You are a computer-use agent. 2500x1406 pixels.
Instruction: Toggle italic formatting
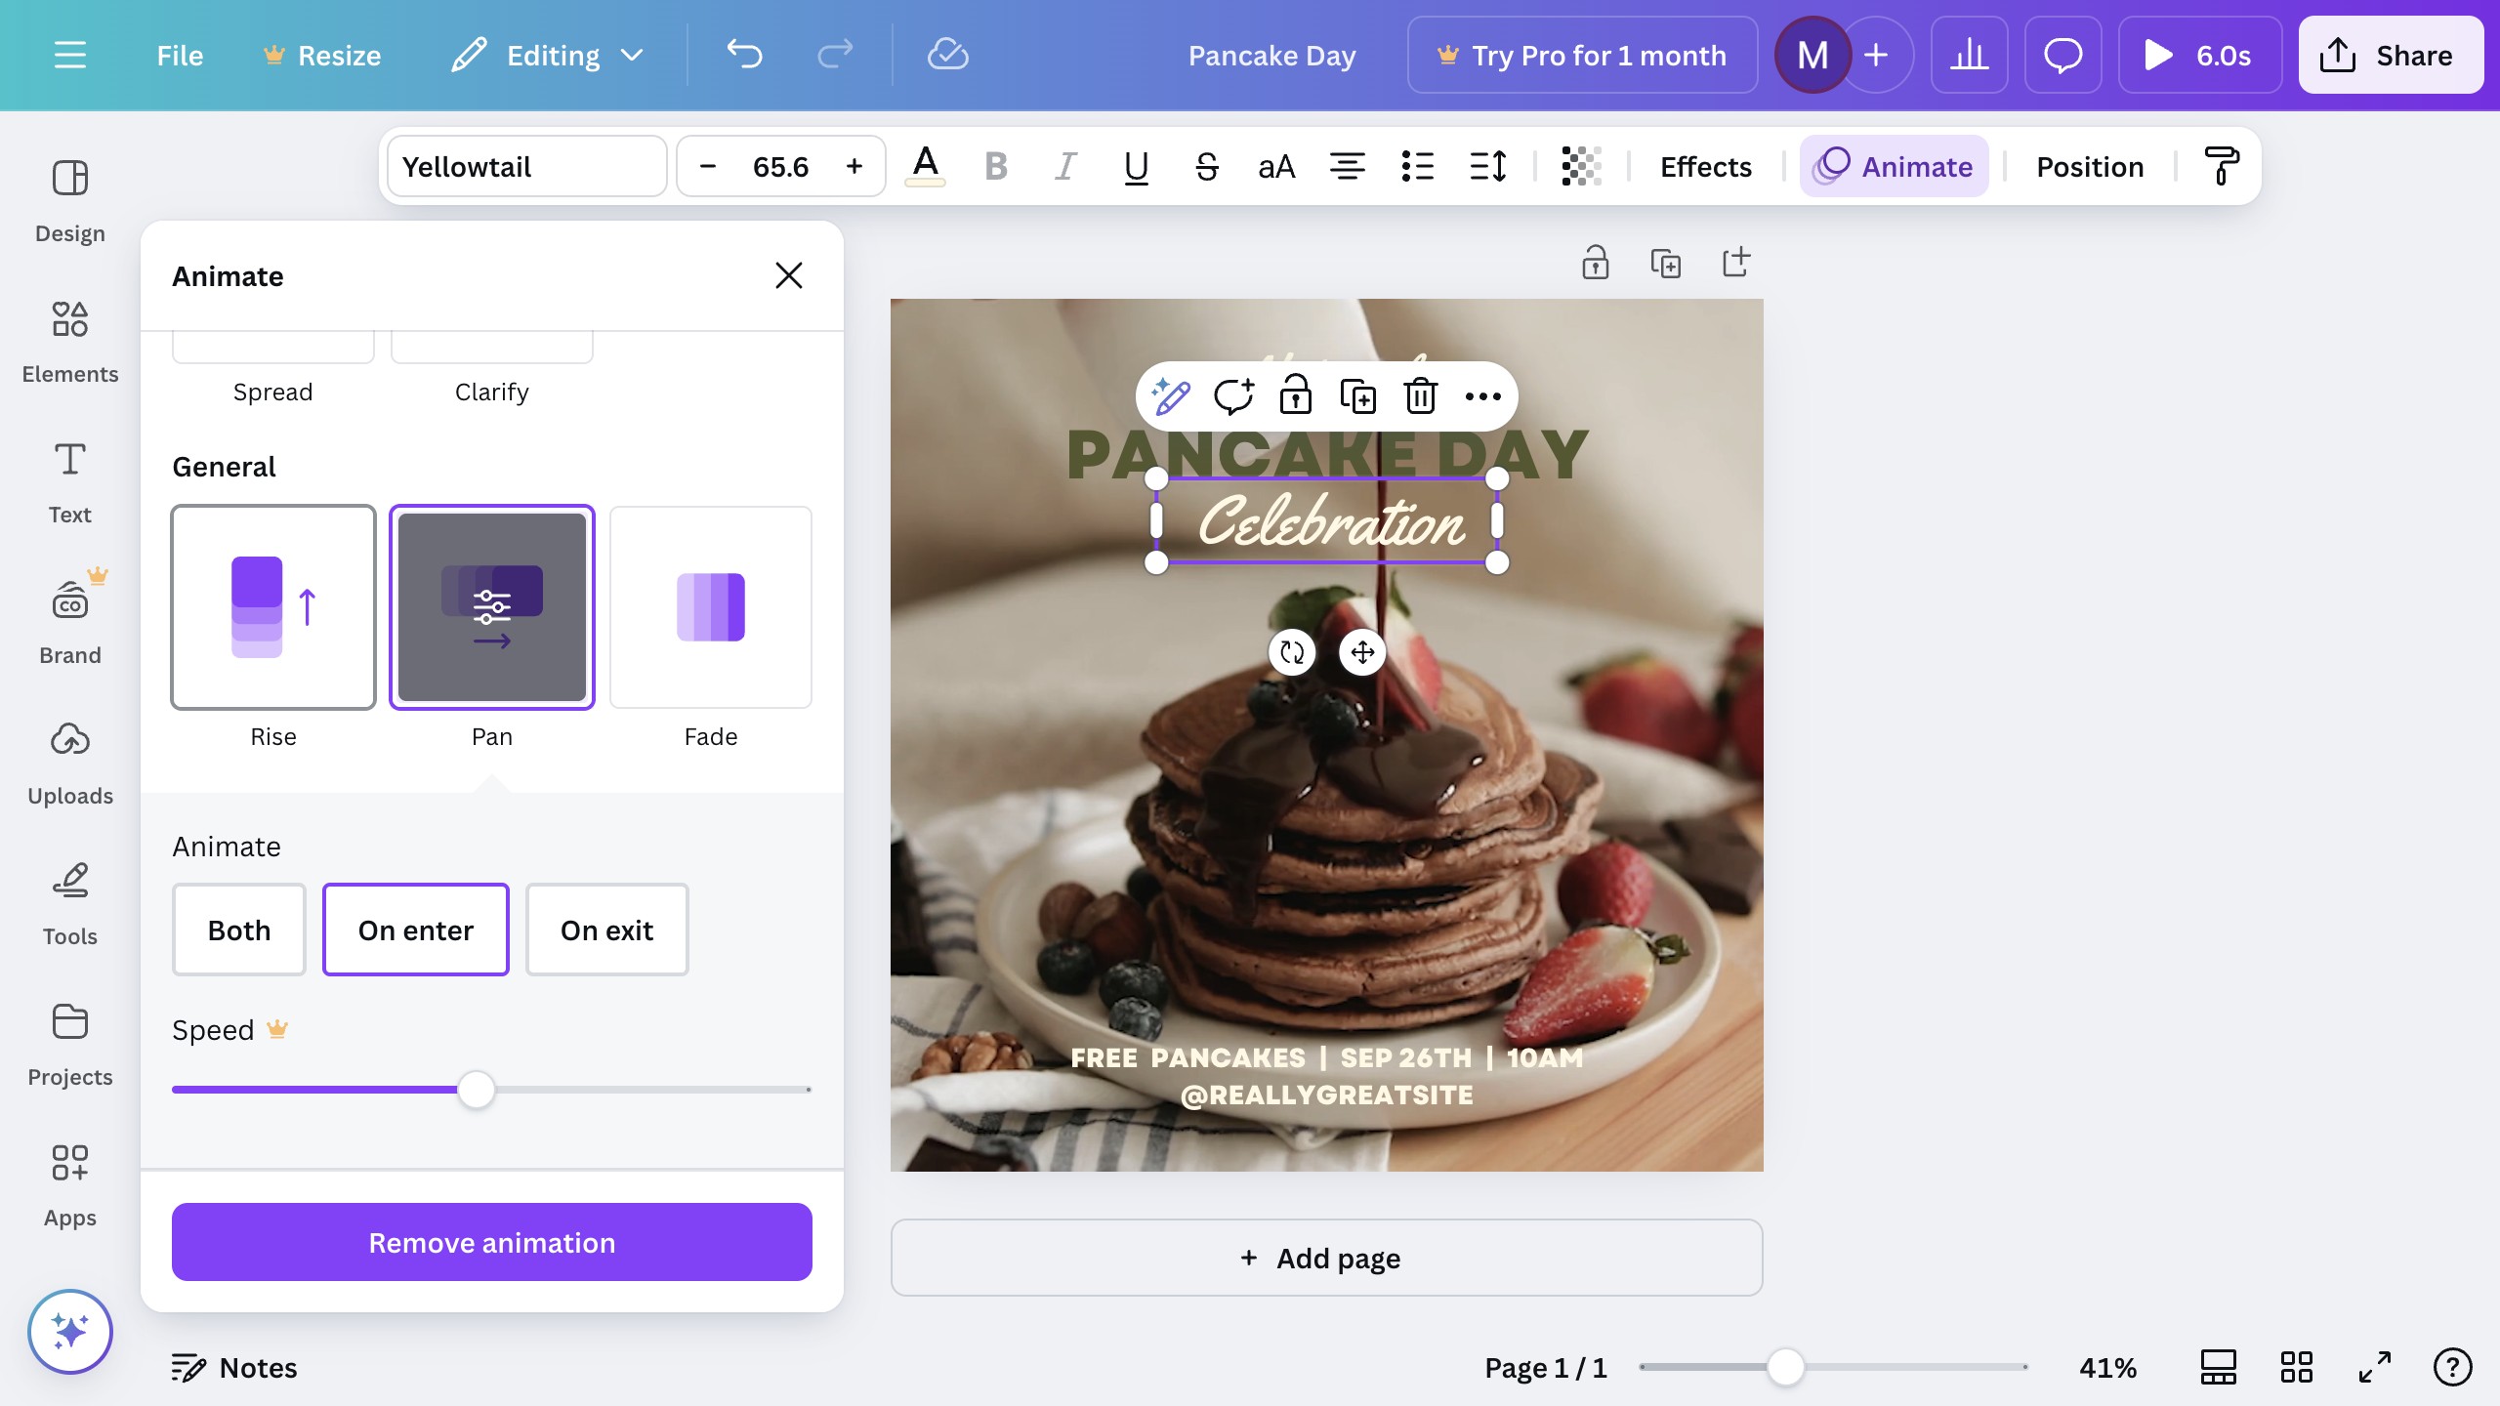1066,166
